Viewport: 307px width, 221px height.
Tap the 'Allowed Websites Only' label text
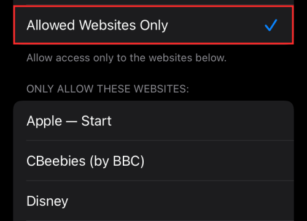[x=97, y=25]
